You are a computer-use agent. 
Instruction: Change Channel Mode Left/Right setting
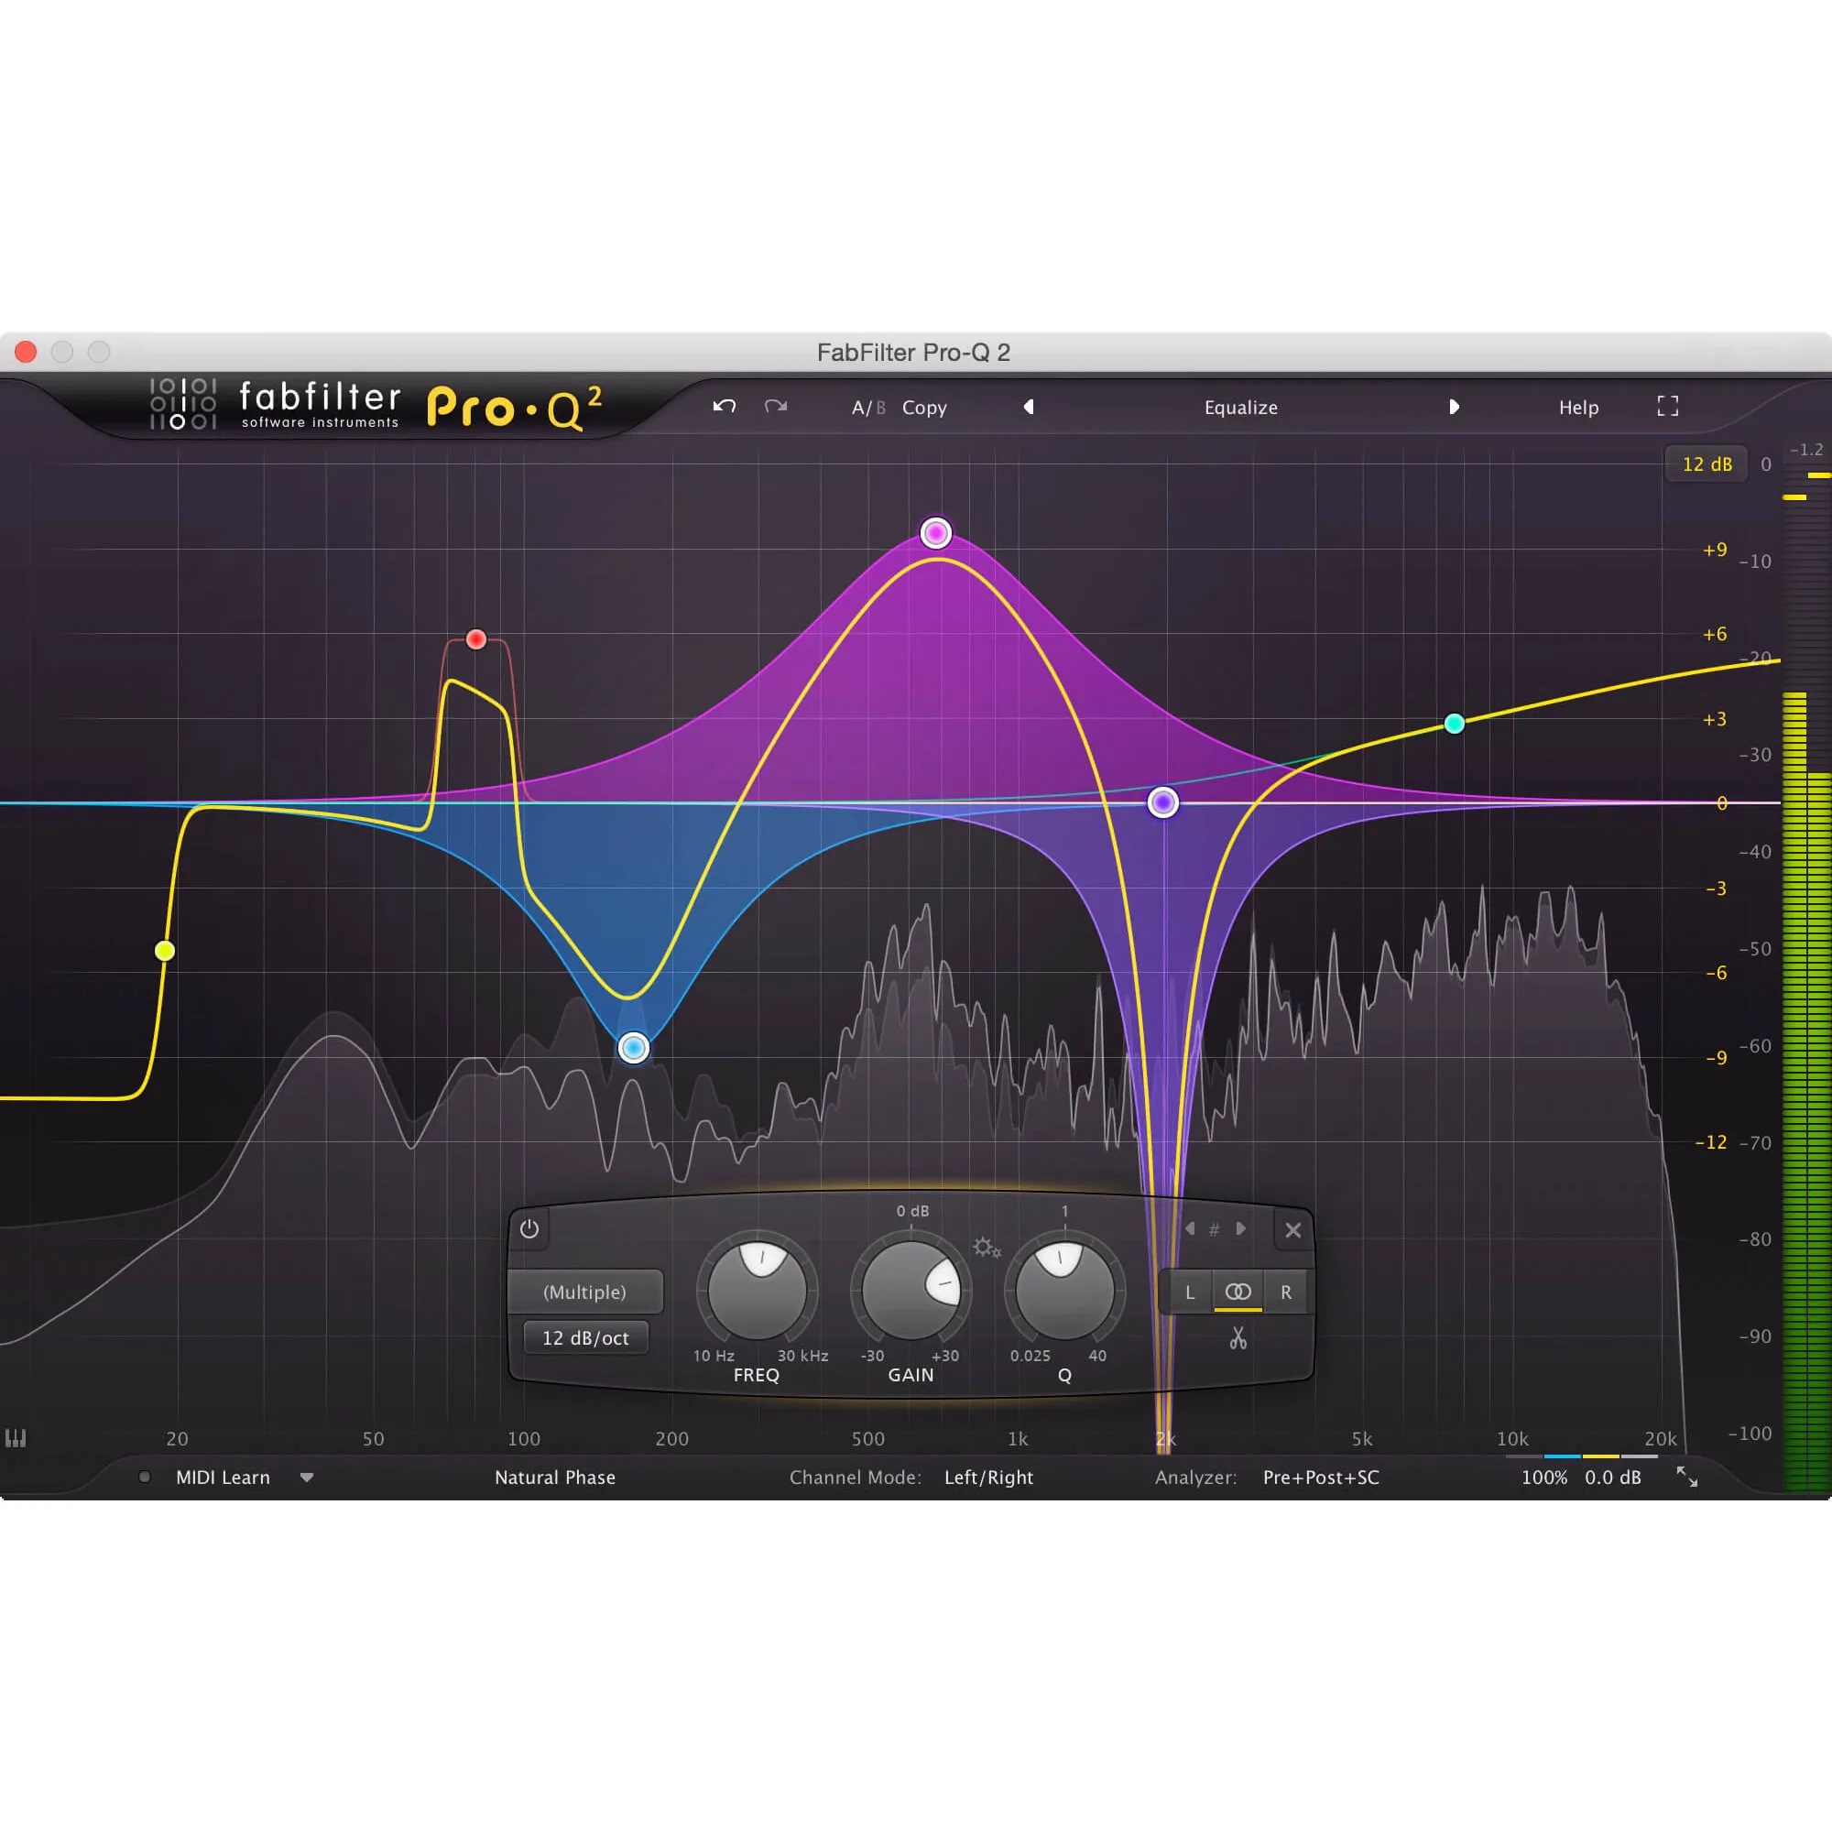point(989,1478)
